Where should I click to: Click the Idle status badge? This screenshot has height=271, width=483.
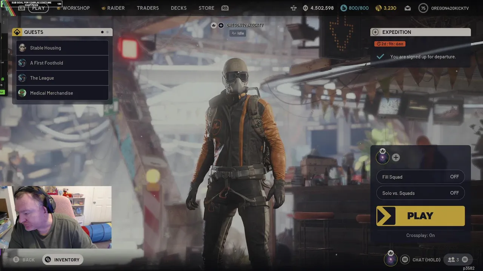tap(238, 33)
